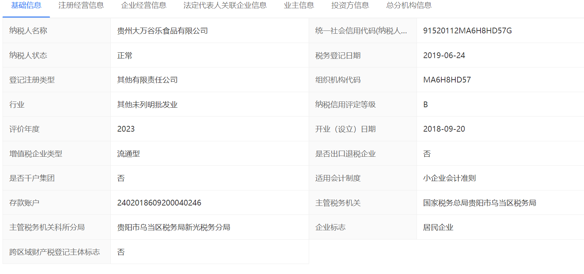Open the 投资方信息 tab
The image size is (584, 274).
[350, 5]
